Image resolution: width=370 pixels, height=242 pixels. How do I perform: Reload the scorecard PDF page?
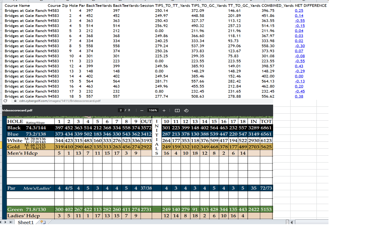pyautogui.click(x=5, y=101)
